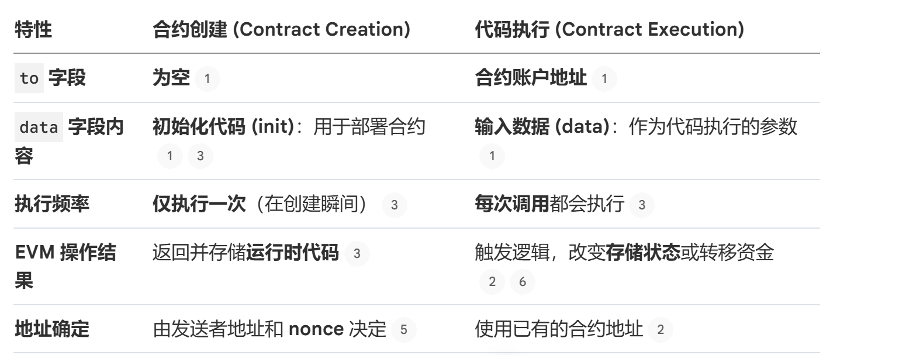This screenshot has height=355, width=906.
Task: Open citation 2 after 使用已有的合约地址
Action: pos(661,330)
